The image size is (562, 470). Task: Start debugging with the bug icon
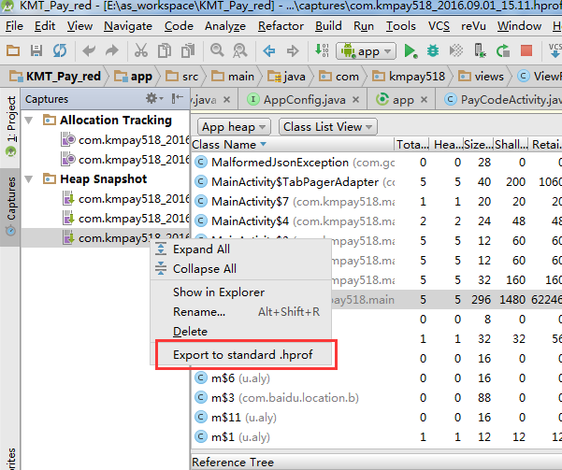(434, 50)
